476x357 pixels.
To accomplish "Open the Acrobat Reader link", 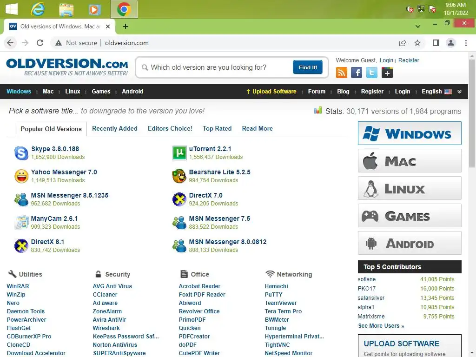I will point(199,286).
